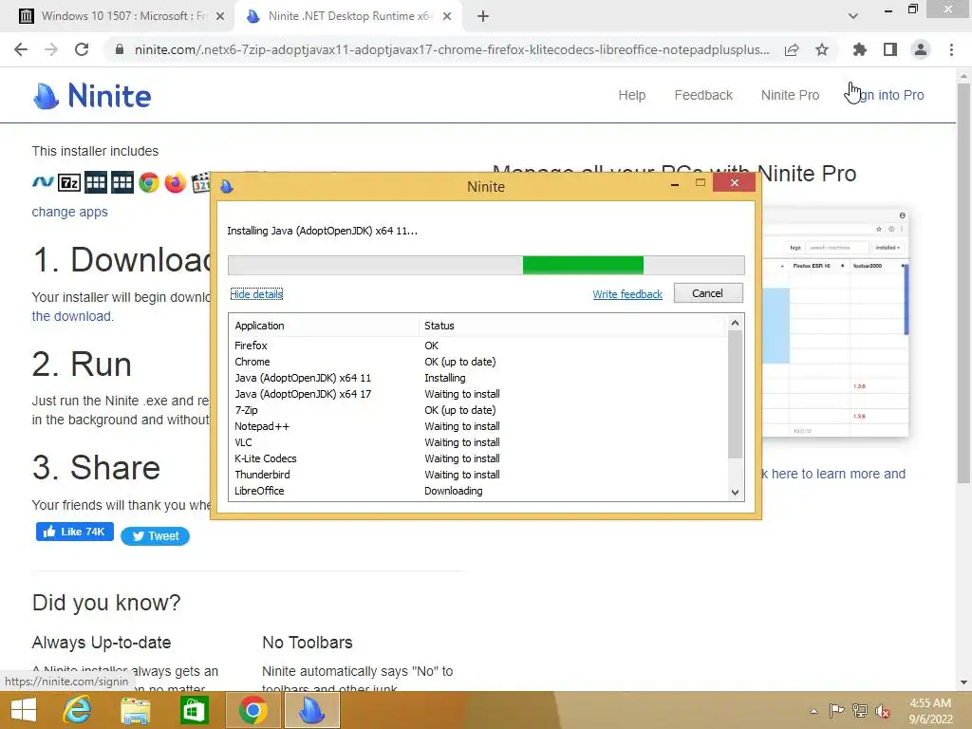View site security lock info
Screen dimensions: 972x729
point(120,49)
